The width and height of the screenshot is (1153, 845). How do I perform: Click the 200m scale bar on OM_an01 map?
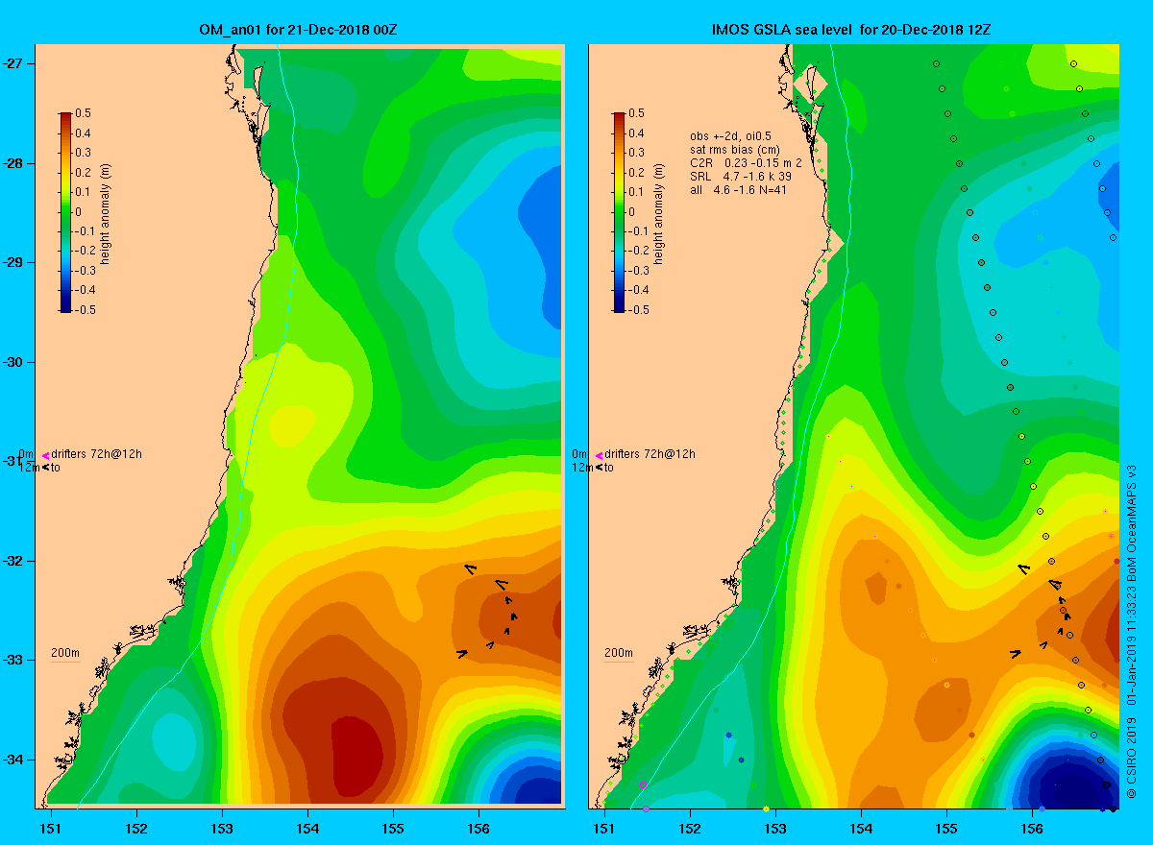pyautogui.click(x=65, y=662)
